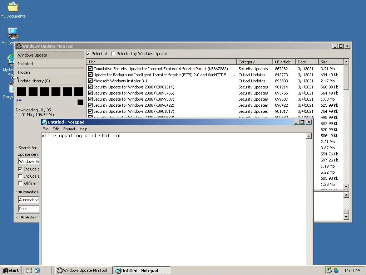The width and height of the screenshot is (366, 275).
Task: Select the Installed section in MiniTool
Action: point(50,64)
